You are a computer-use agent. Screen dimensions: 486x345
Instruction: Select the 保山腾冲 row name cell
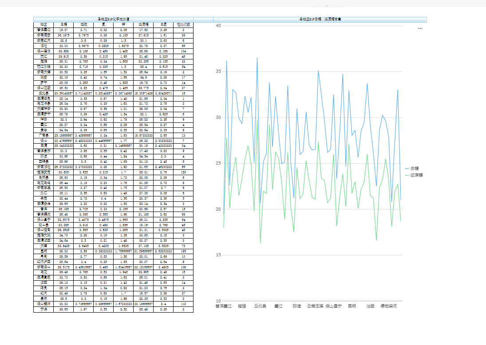coord(43,304)
